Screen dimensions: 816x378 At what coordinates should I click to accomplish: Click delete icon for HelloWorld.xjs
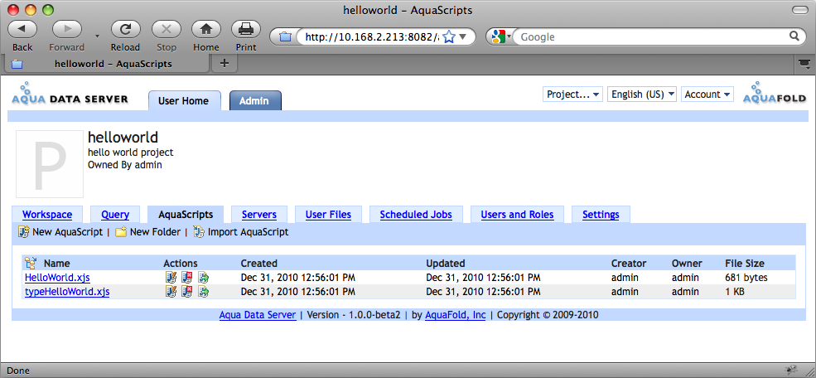187,278
